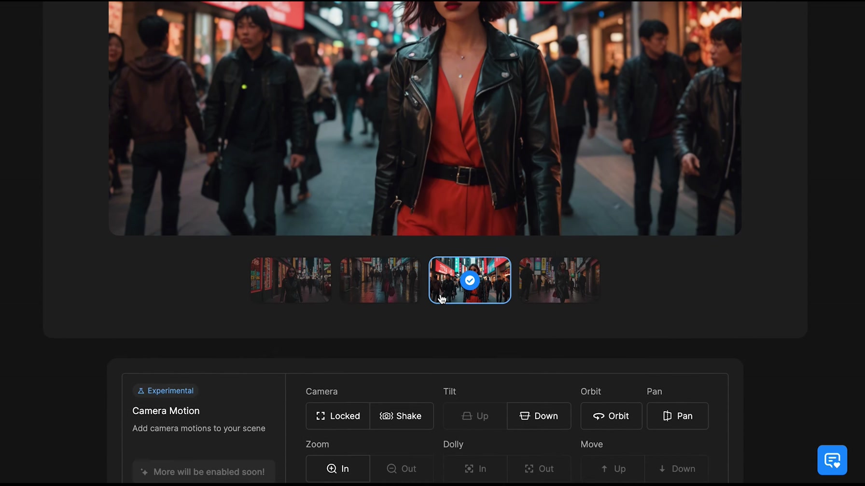Select Dolly Out motion
Screen dimensions: 865x486
point(539,469)
